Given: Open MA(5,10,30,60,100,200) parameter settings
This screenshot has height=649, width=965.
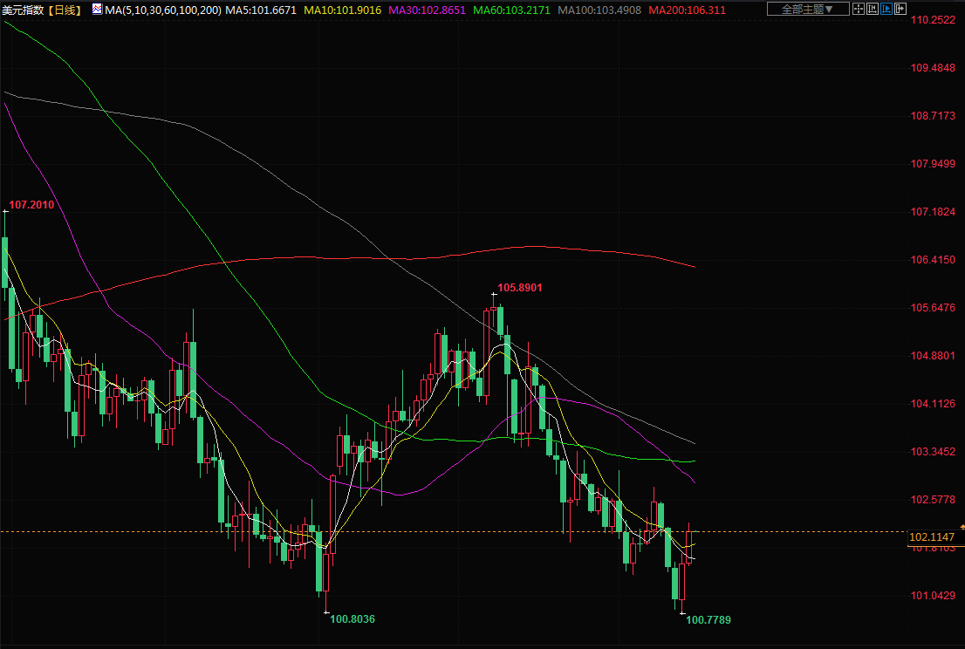Looking at the screenshot, I should [162, 10].
